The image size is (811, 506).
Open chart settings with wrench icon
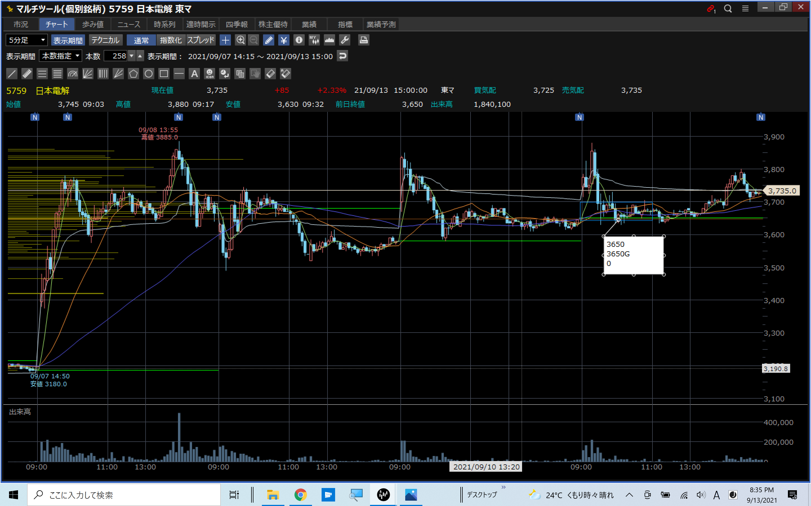[x=344, y=40]
